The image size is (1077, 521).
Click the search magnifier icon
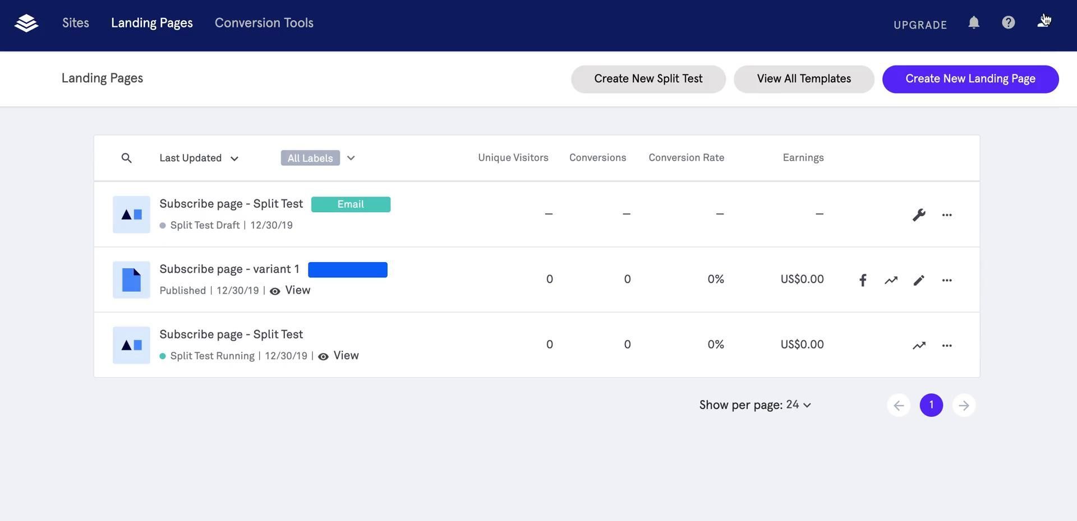[127, 158]
